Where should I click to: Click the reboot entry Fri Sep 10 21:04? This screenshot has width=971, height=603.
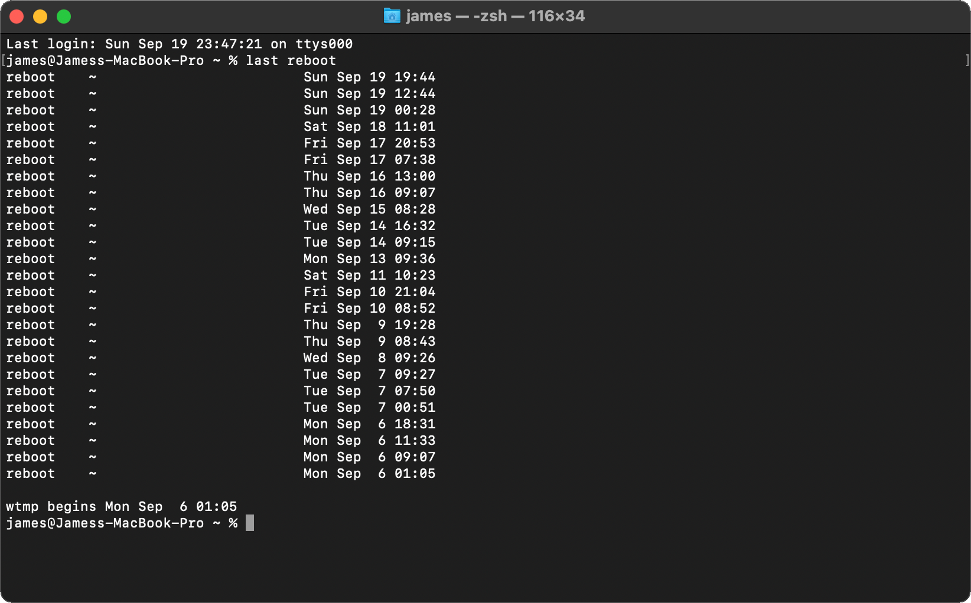[x=221, y=292]
